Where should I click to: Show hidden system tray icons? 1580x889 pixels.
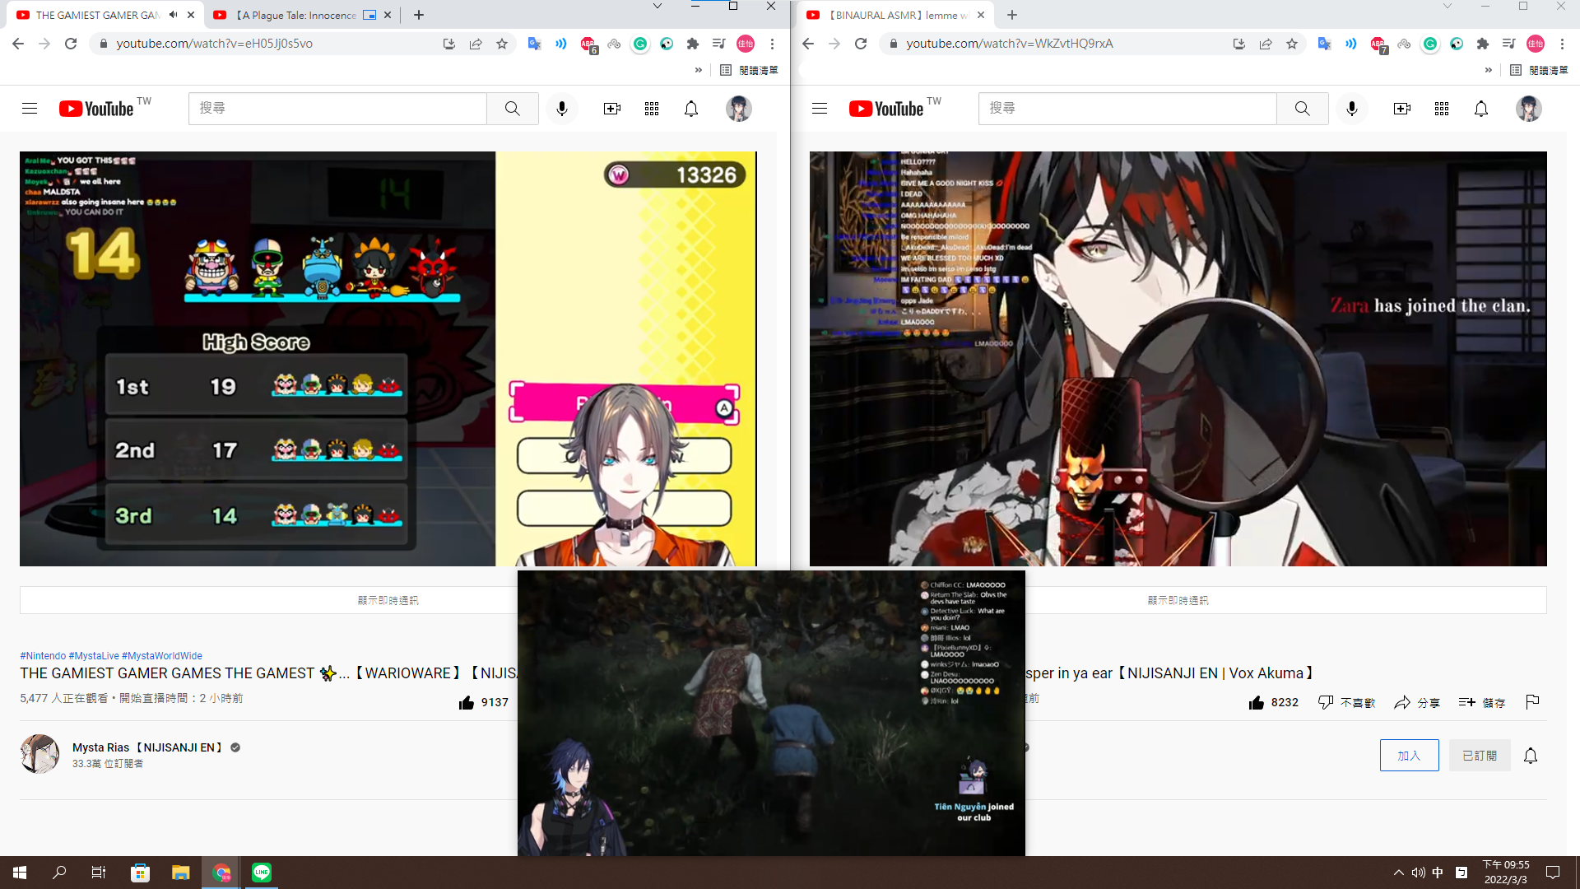pos(1398,873)
